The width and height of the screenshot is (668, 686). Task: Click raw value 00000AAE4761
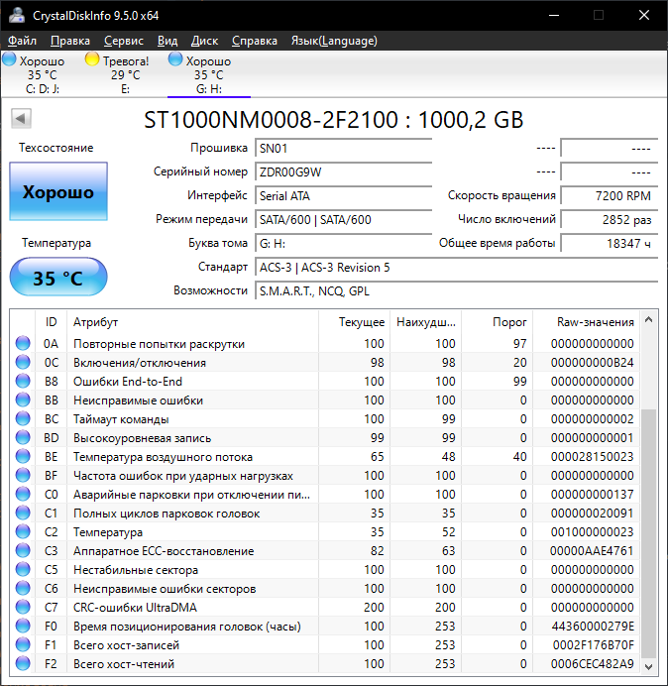[x=592, y=550]
